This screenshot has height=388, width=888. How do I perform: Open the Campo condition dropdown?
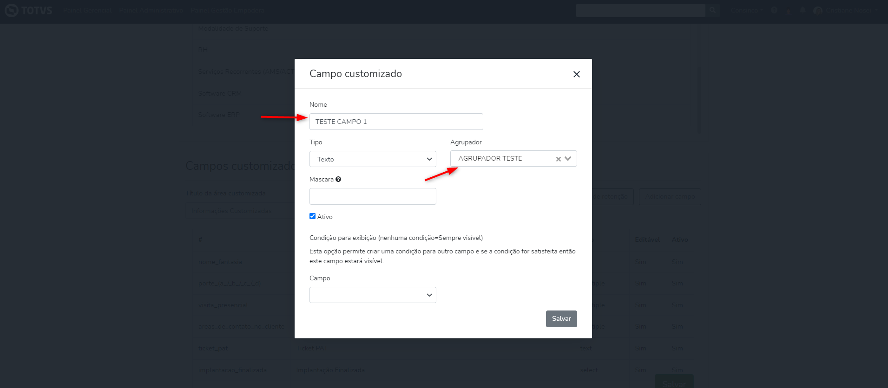pos(373,295)
